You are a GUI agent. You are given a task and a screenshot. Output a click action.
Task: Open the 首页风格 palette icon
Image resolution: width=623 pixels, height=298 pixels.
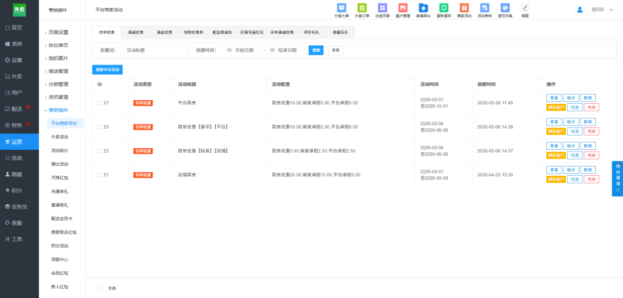pyautogui.click(x=505, y=7)
